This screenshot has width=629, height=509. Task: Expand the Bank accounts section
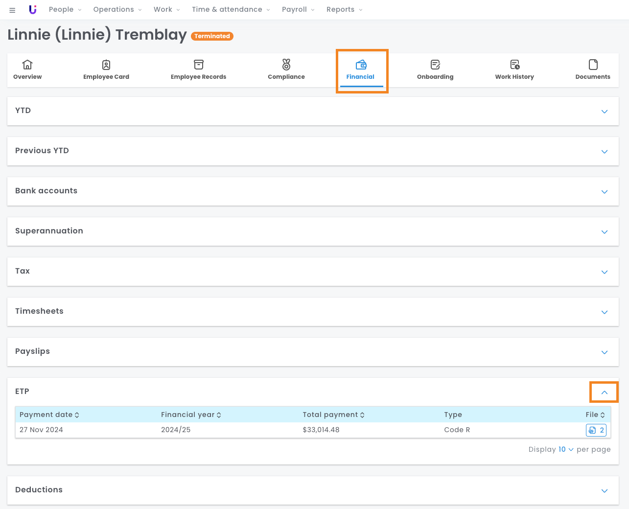605,192
